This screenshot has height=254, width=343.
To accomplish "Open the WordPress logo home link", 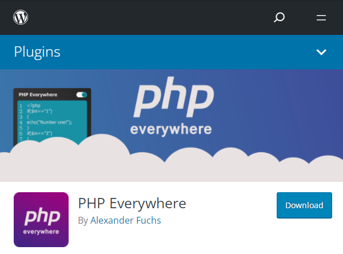I will click(21, 17).
